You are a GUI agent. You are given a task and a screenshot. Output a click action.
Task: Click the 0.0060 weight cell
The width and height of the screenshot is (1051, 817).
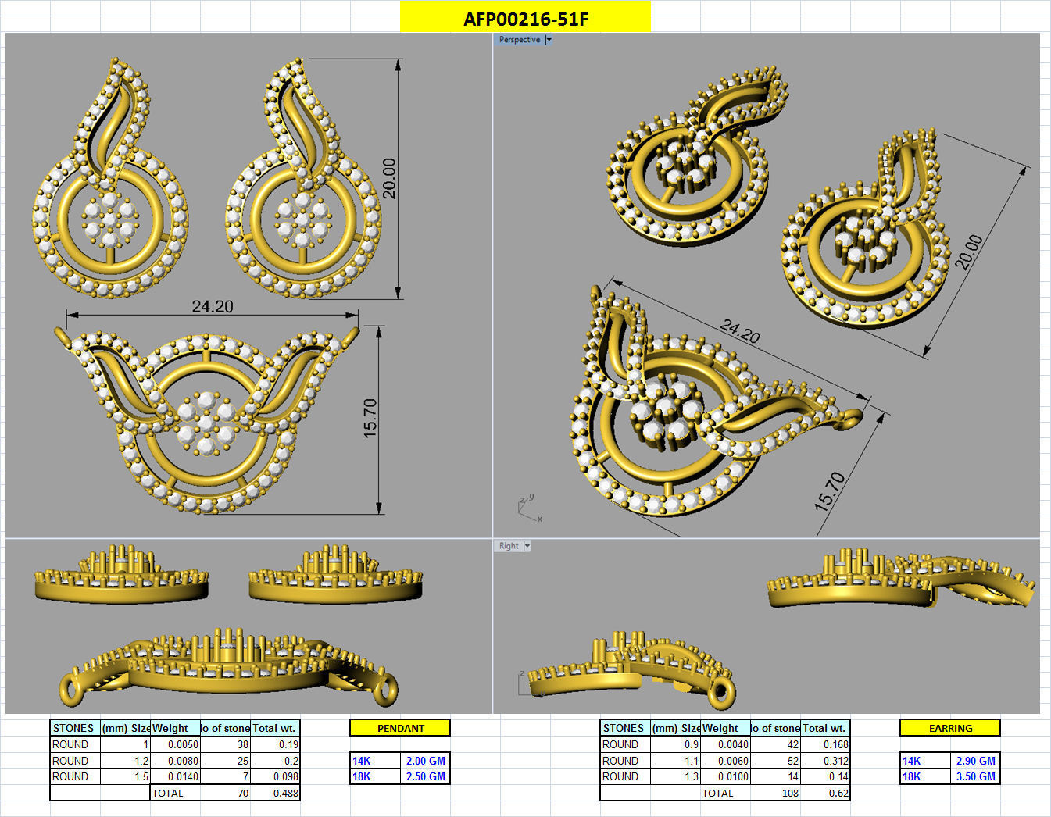coord(725,761)
